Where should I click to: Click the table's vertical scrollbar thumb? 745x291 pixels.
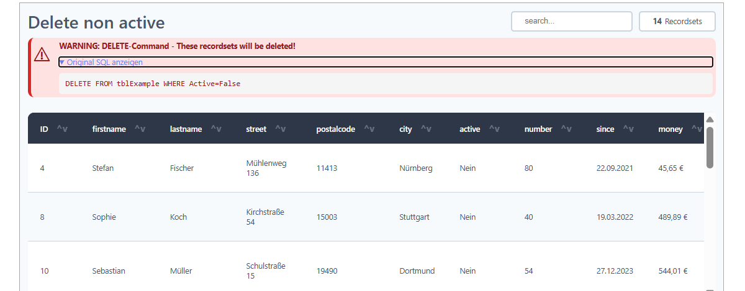coord(710,147)
